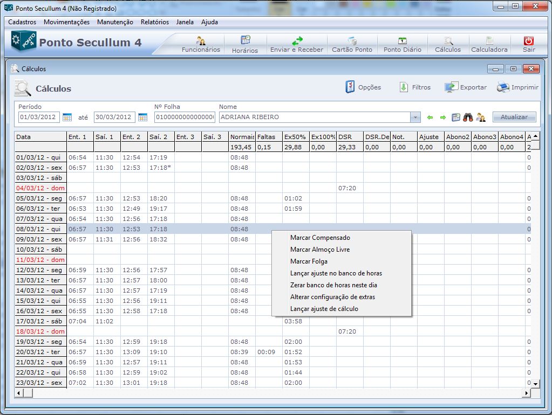
Task: Open Cartão Ponto from toolbar
Action: [x=352, y=44]
